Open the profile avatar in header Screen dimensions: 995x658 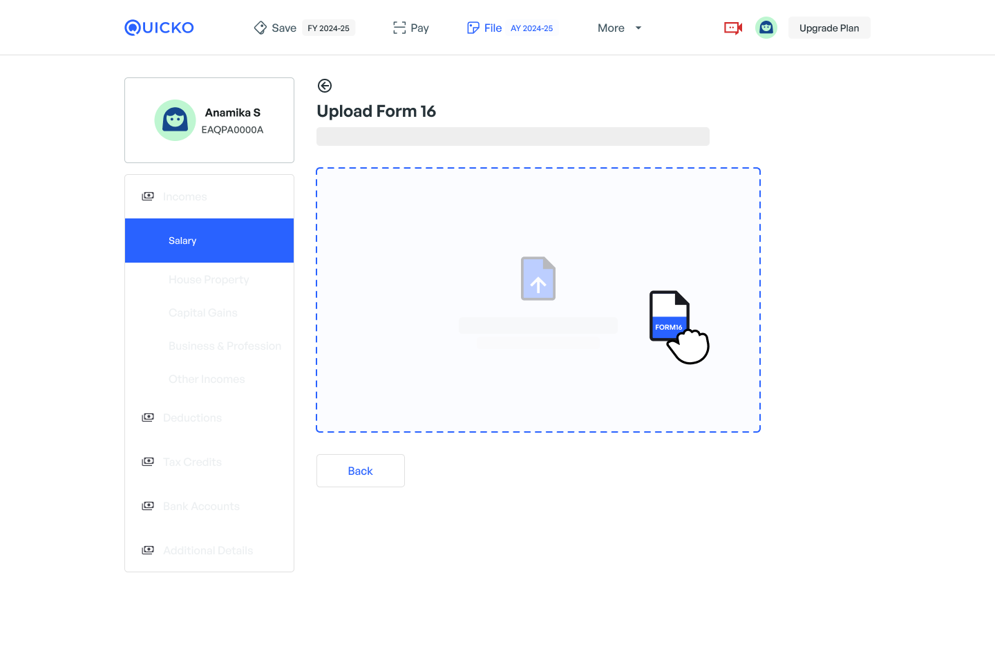(x=766, y=28)
